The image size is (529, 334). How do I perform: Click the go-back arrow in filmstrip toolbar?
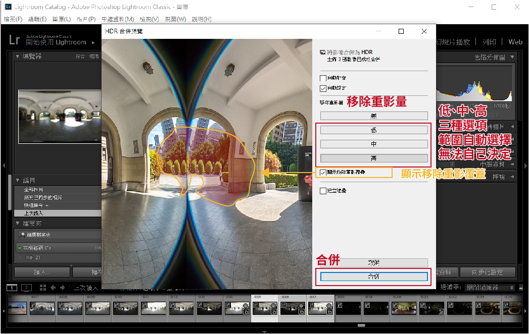point(54,288)
